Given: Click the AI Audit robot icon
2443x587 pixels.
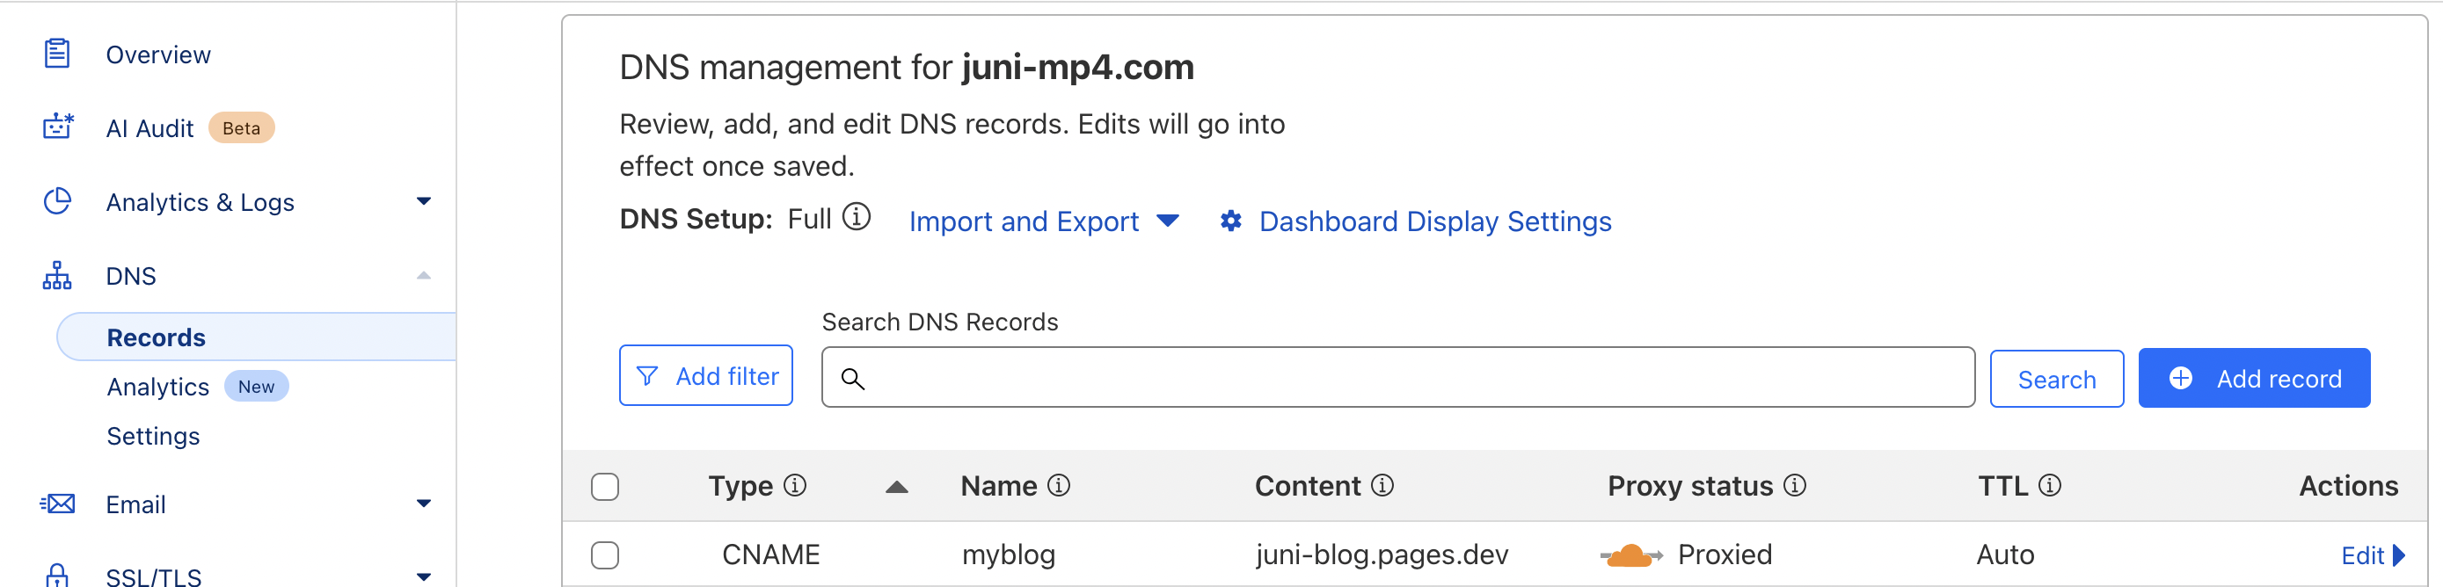Looking at the screenshot, I should [x=58, y=127].
